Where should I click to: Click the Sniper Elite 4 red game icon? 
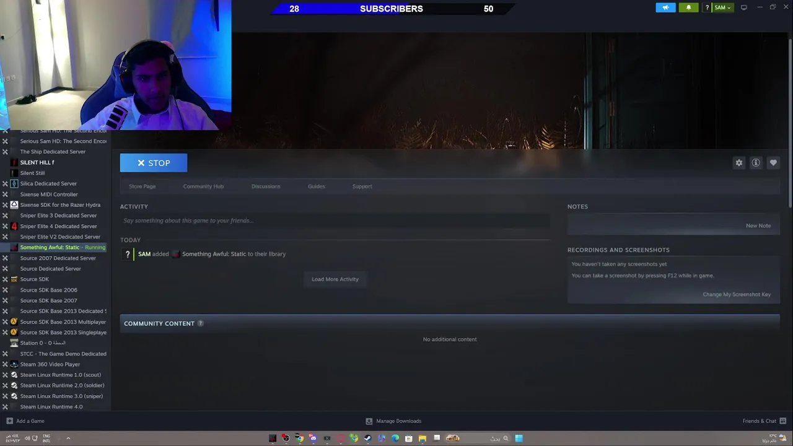click(14, 226)
